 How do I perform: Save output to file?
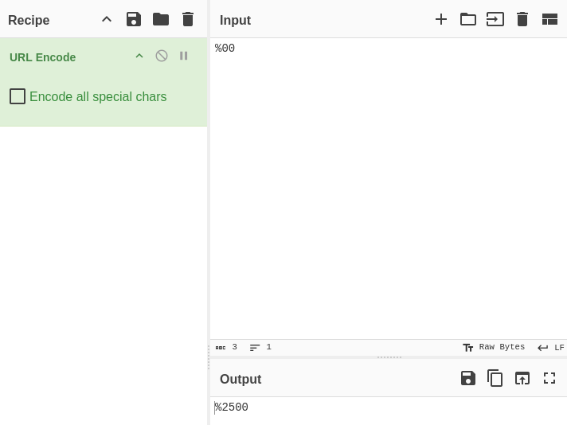tap(468, 378)
